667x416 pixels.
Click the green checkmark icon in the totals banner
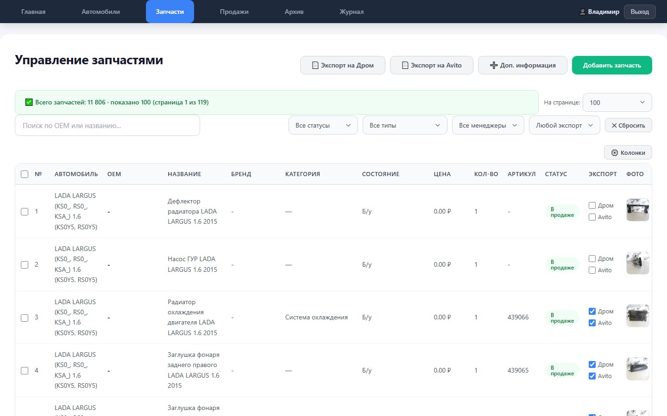point(29,102)
